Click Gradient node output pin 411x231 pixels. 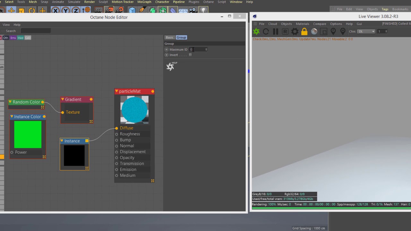tap(91, 99)
